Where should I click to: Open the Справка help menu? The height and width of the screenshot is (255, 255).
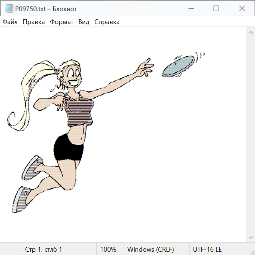click(x=107, y=22)
